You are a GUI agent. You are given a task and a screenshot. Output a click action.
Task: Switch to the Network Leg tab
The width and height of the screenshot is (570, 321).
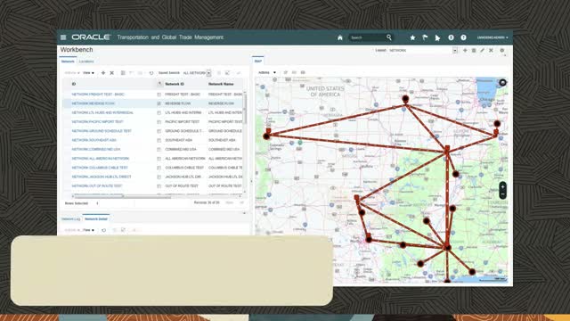70,219
